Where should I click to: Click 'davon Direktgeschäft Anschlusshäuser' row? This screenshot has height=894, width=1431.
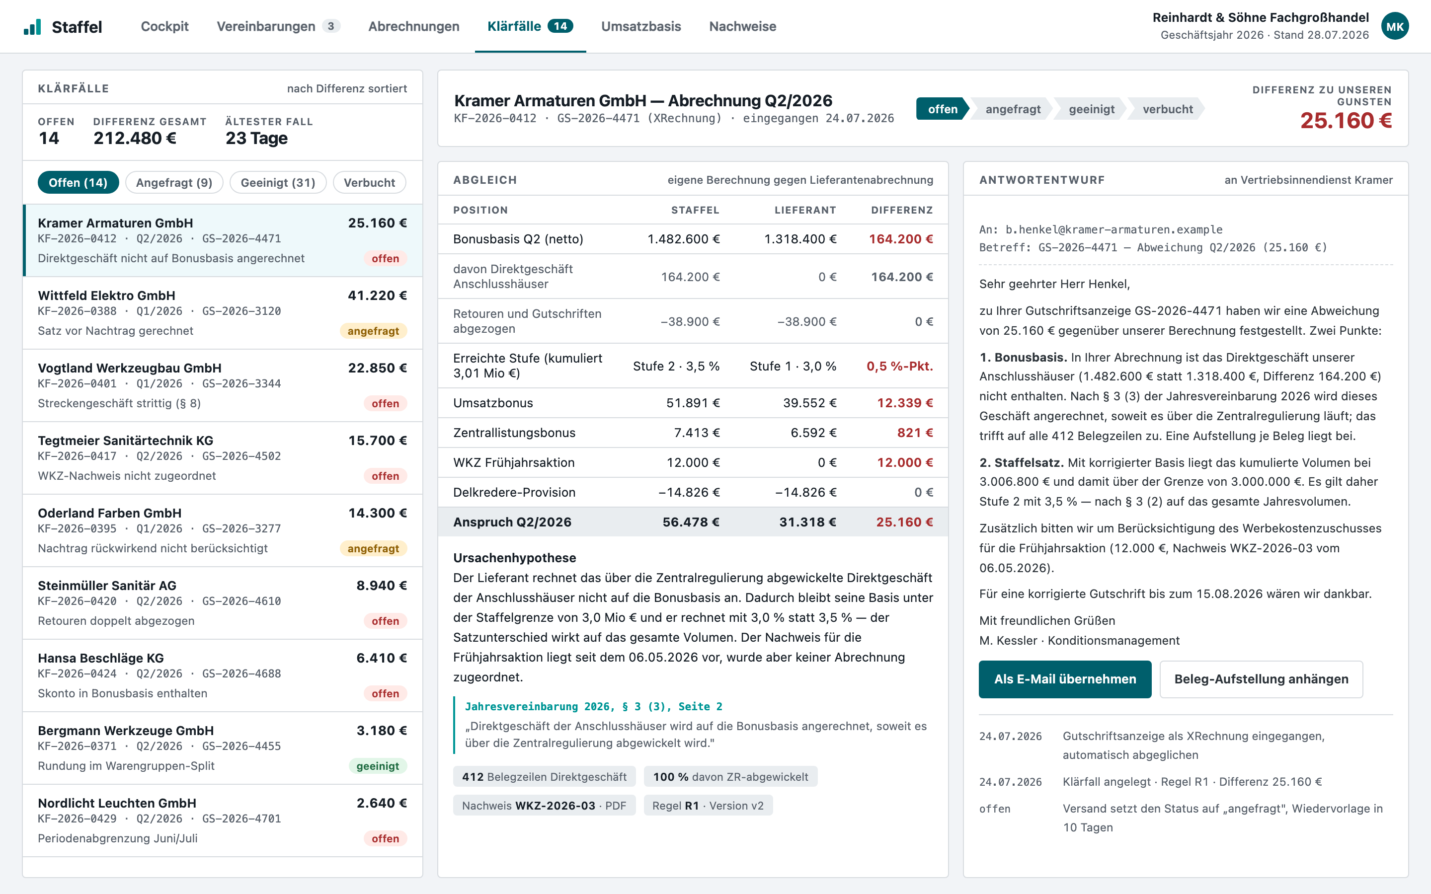click(x=693, y=277)
